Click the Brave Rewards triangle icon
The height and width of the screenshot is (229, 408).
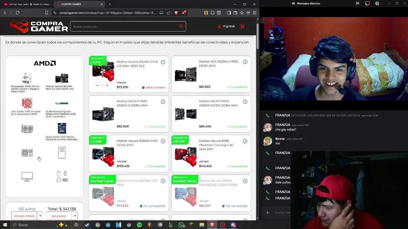(x=184, y=13)
